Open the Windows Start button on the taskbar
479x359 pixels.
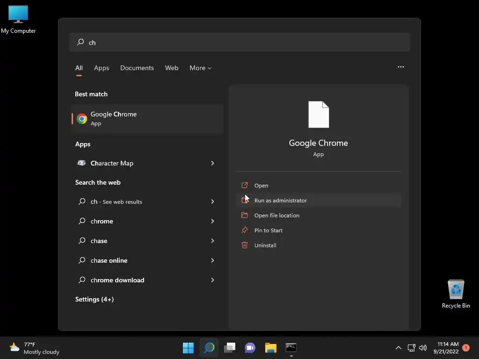[x=188, y=348]
